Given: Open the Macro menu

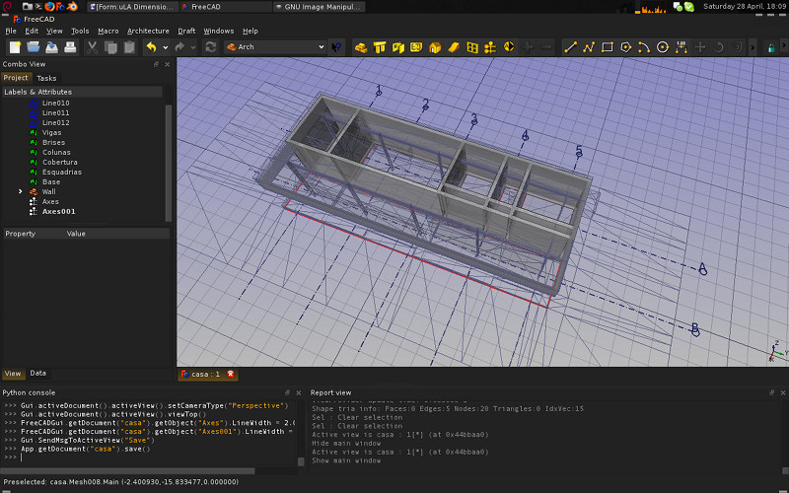Looking at the screenshot, I should (108, 31).
